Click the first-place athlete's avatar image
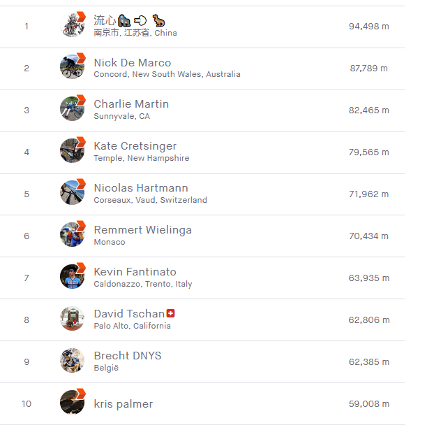427x430 pixels. (73, 25)
